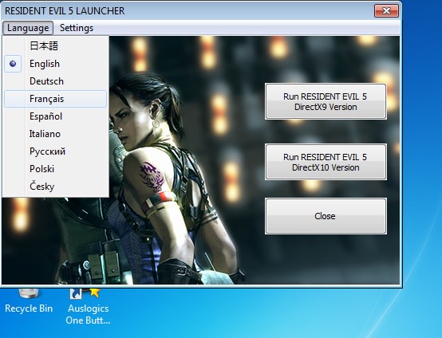
Task: Collapse the open Language menu
Action: pyautogui.click(x=28, y=28)
